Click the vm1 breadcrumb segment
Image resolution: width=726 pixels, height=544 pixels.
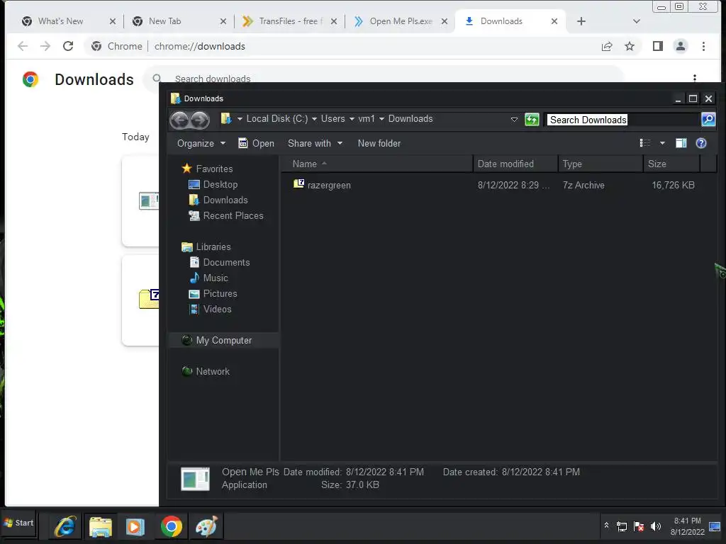pyautogui.click(x=367, y=119)
